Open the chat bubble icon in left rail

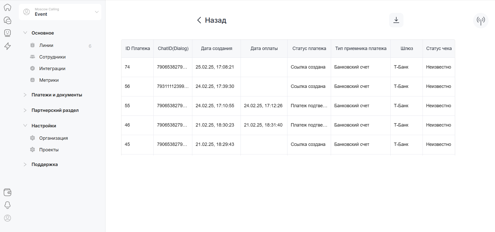click(7, 20)
